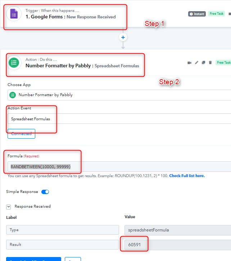
Task: Click the Connected button
Action: (x=21, y=134)
